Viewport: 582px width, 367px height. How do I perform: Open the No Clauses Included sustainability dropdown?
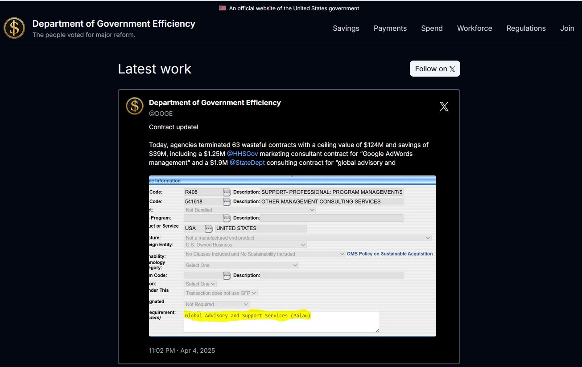(x=265, y=254)
